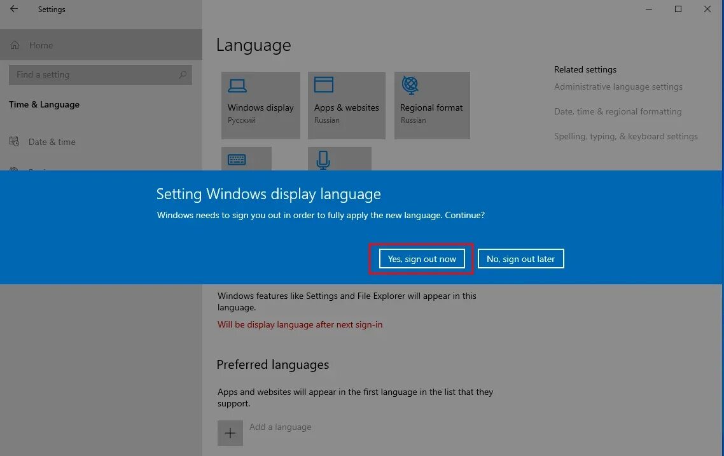Screen dimensions: 724x456
Task: Click the Date & time calendar icon
Action: click(14, 141)
